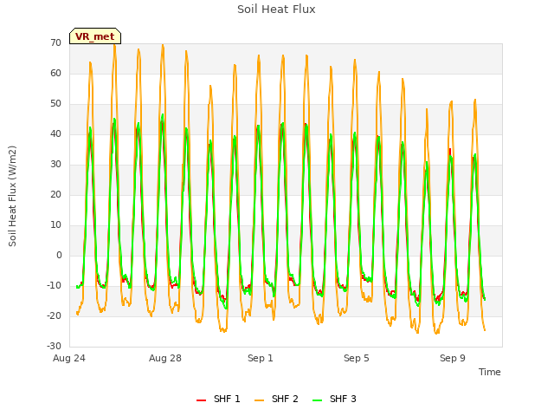
Task: Click the SHF 3 legend entry
Action: pos(335,399)
